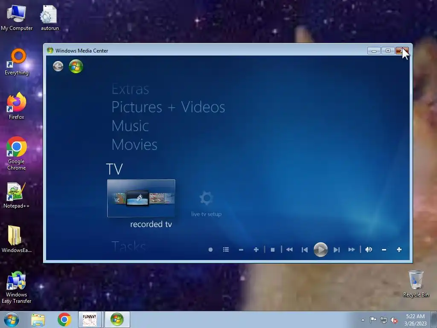Click the fast forward button

click(352, 249)
